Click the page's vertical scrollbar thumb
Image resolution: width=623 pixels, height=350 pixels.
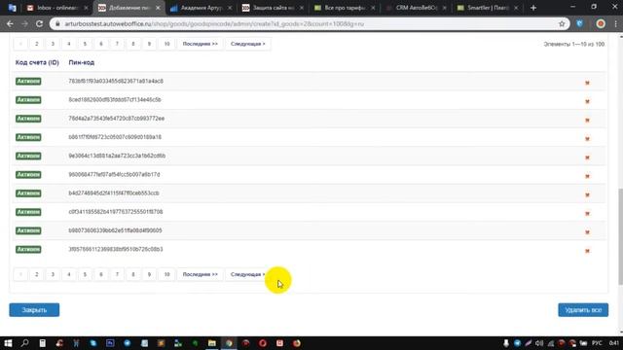click(x=620, y=236)
